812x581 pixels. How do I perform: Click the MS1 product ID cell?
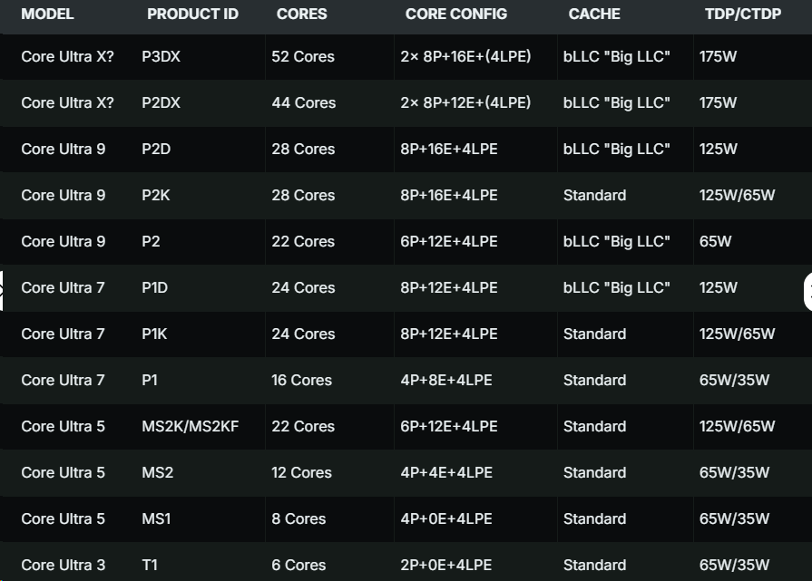tap(156, 518)
